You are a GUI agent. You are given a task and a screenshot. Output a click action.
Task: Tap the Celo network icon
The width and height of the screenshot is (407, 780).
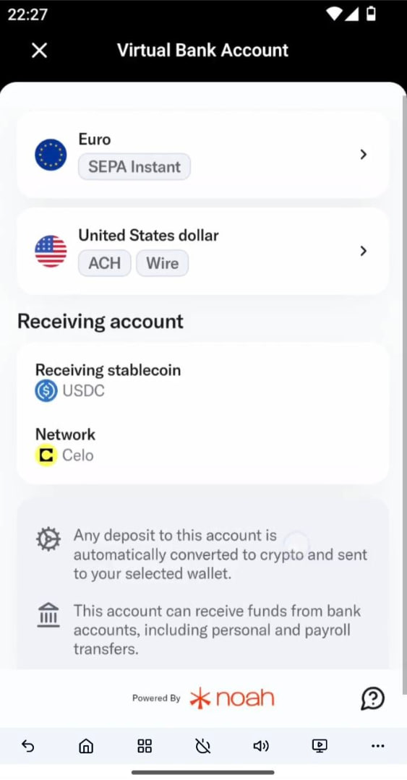click(x=46, y=455)
